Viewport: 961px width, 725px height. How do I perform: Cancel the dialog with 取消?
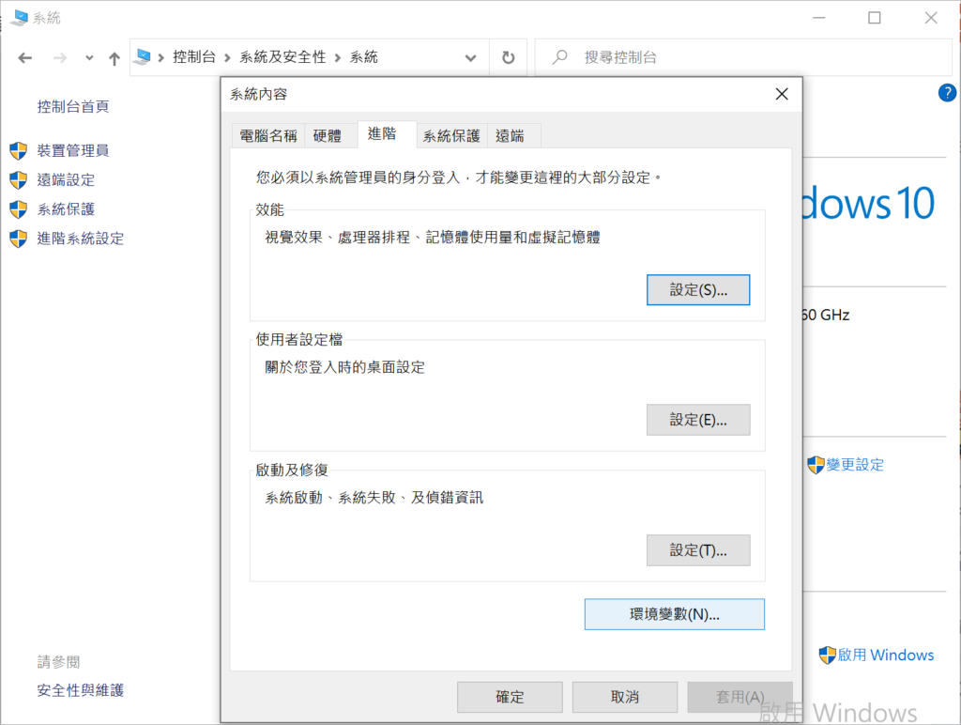click(625, 697)
